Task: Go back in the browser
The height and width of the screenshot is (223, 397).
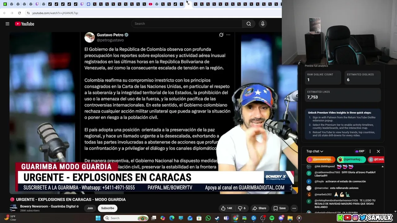Action: tap(4, 13)
